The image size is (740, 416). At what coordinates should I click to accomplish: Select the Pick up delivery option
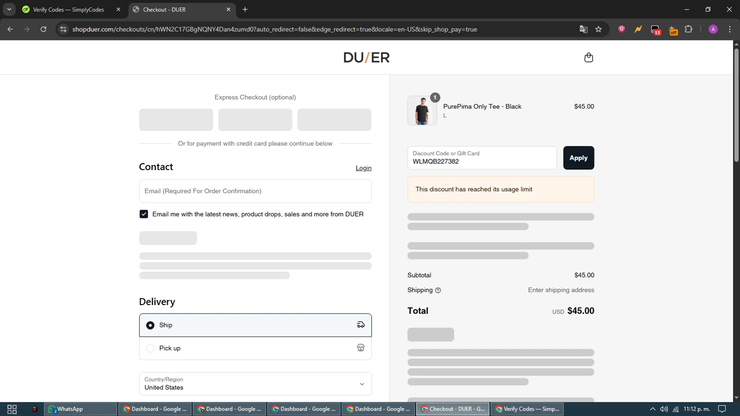point(255,348)
